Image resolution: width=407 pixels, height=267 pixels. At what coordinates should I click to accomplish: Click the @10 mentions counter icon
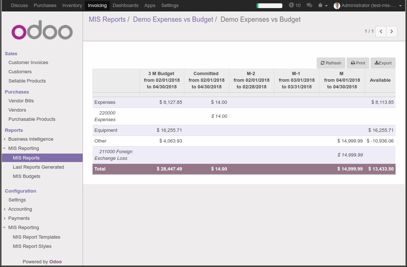[x=295, y=5]
